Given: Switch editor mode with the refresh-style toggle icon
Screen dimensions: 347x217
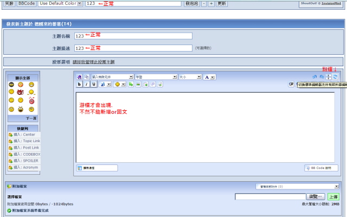Looking at the screenshot, I should [x=335, y=77].
